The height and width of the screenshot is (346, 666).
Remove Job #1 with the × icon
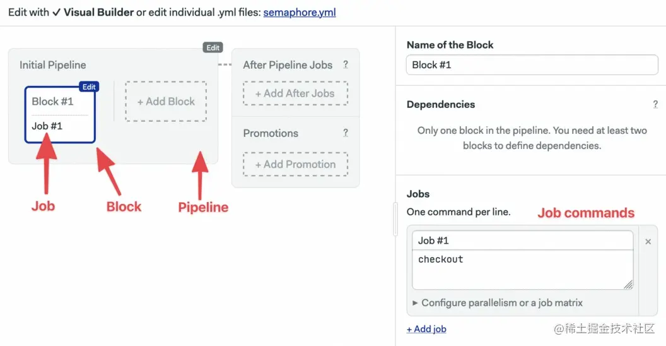point(648,241)
